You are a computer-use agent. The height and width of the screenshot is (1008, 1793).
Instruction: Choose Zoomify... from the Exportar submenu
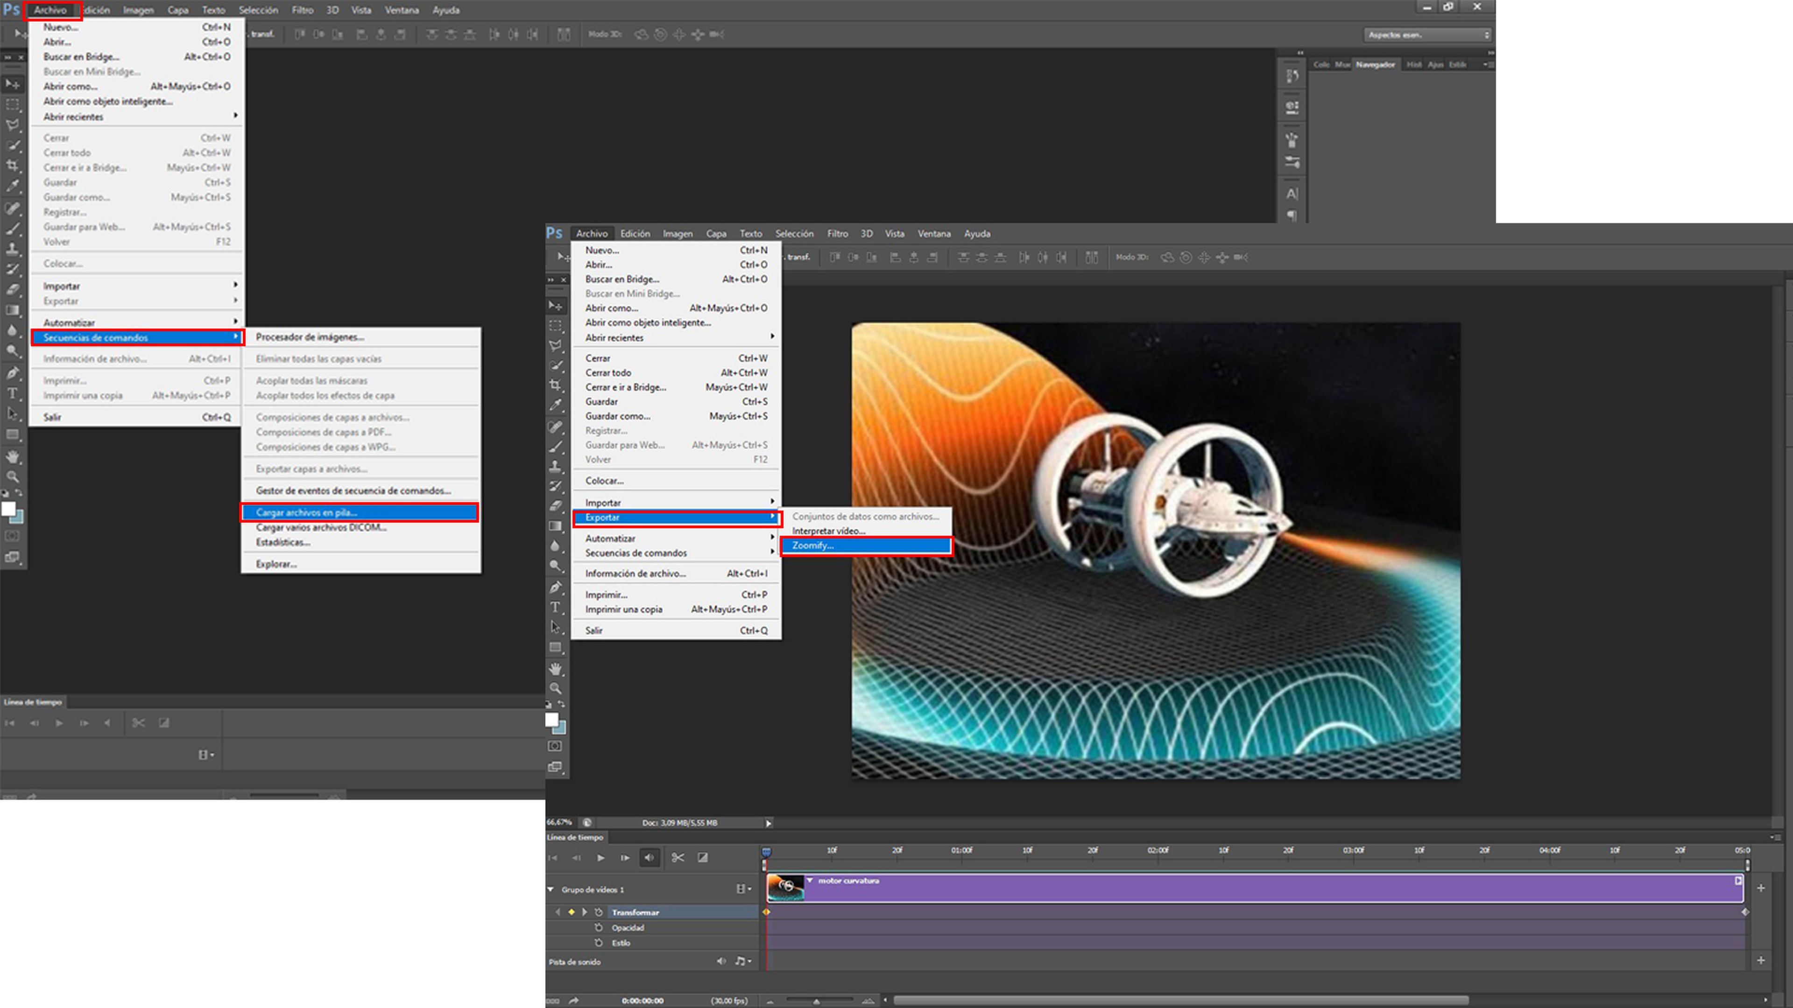866,546
